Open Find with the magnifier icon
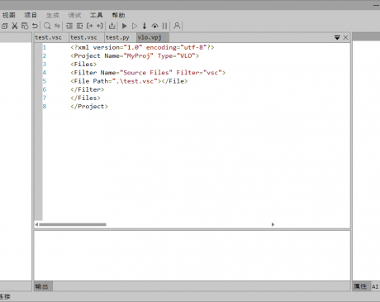380x302 pixels. point(47,26)
